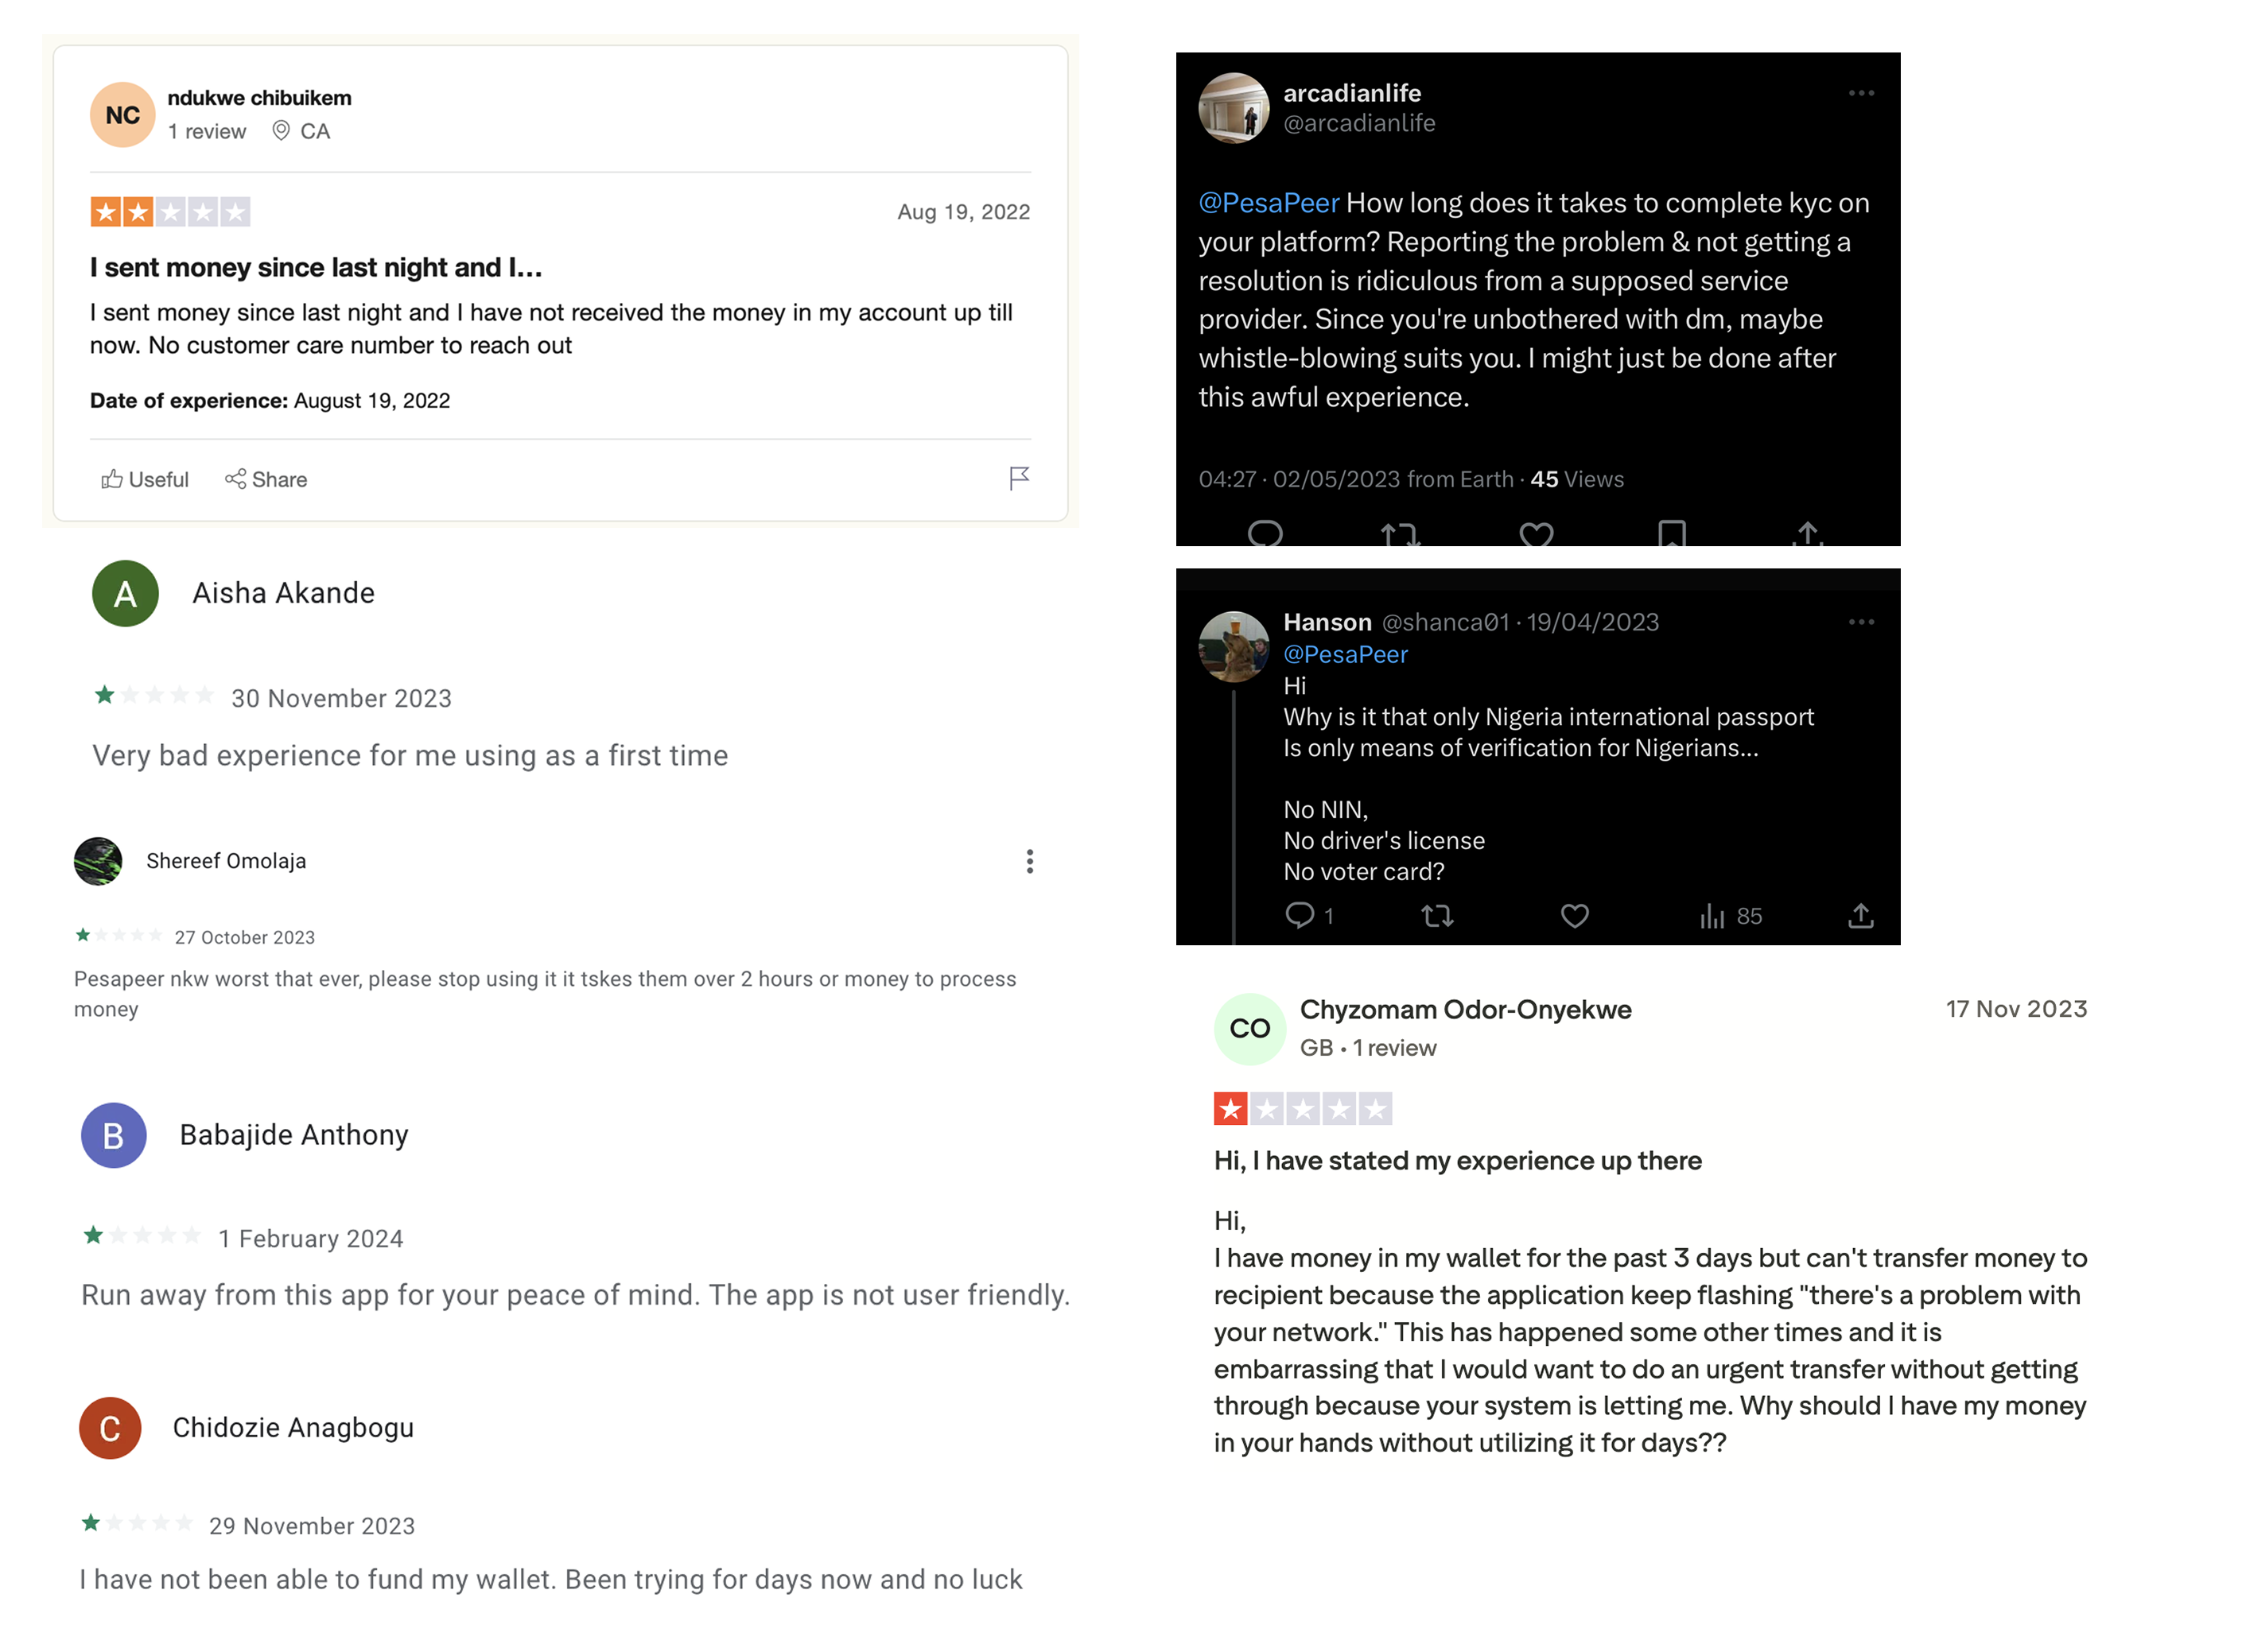Bookmark arcadianlife's tweet
The image size is (2242, 1652).
(x=1671, y=534)
